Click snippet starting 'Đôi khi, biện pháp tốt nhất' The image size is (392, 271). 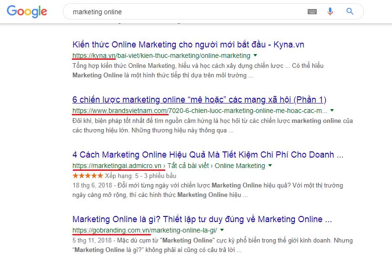[212, 126]
